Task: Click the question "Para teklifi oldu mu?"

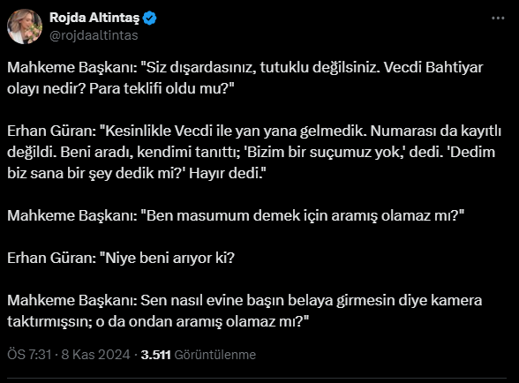Action: (162, 89)
